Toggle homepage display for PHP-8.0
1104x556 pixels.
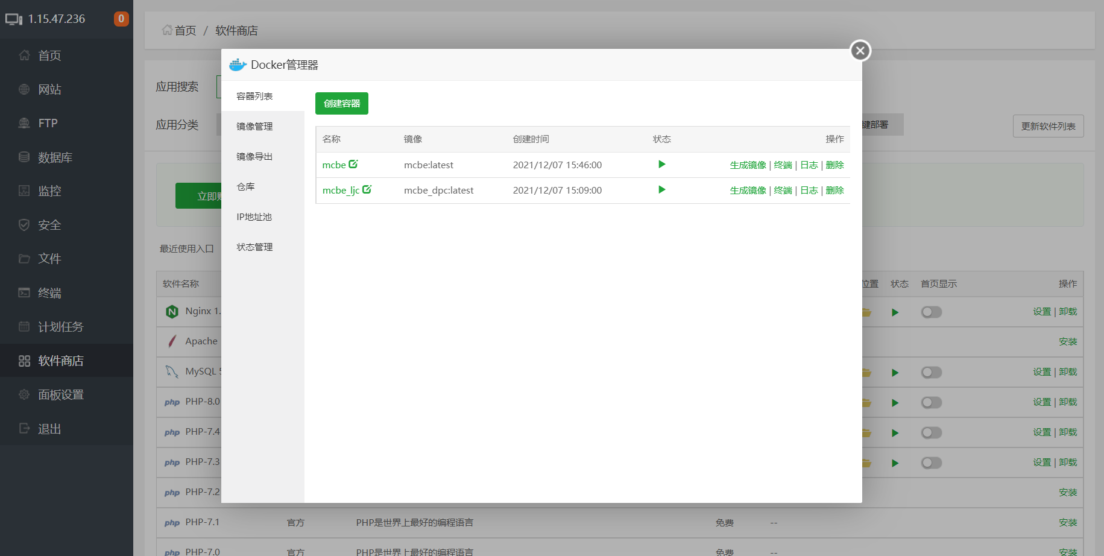point(931,402)
